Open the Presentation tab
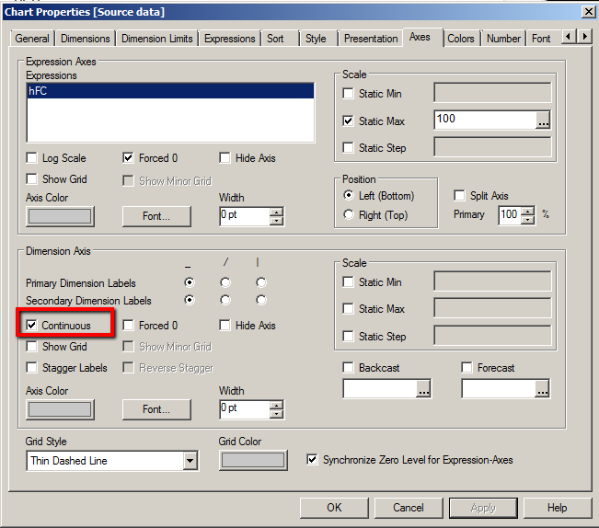This screenshot has height=528, width=599. click(x=371, y=39)
